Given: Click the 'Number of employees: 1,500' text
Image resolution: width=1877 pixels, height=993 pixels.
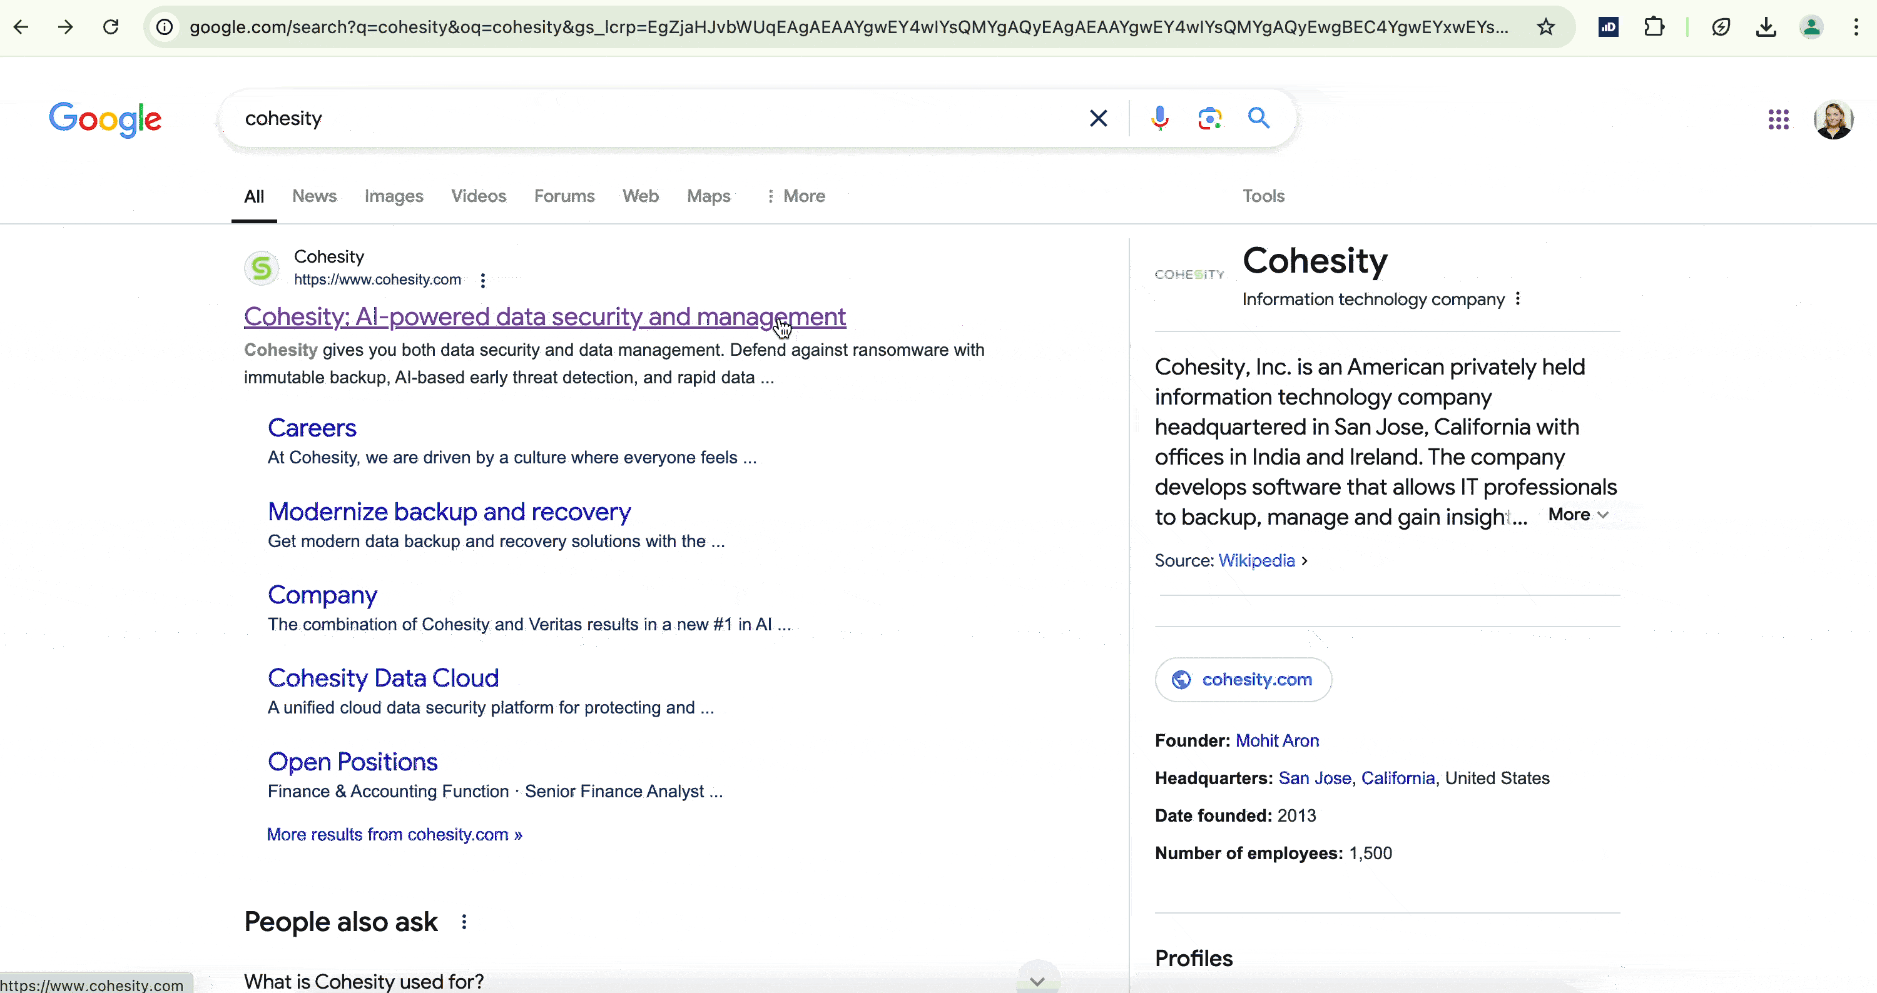Looking at the screenshot, I should tap(1273, 853).
